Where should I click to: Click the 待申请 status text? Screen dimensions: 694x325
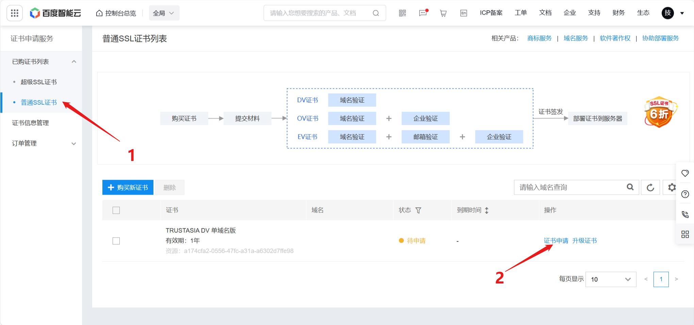pos(416,241)
